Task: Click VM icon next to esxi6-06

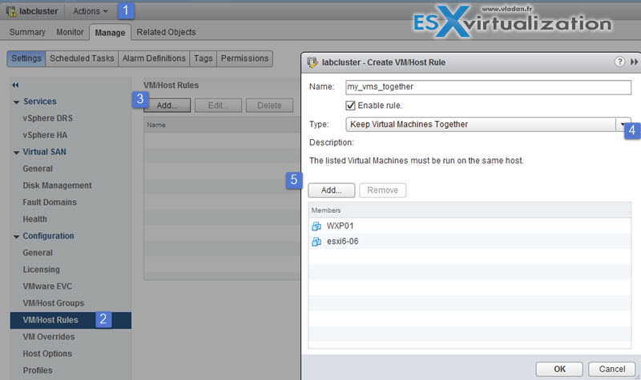Action: click(316, 242)
